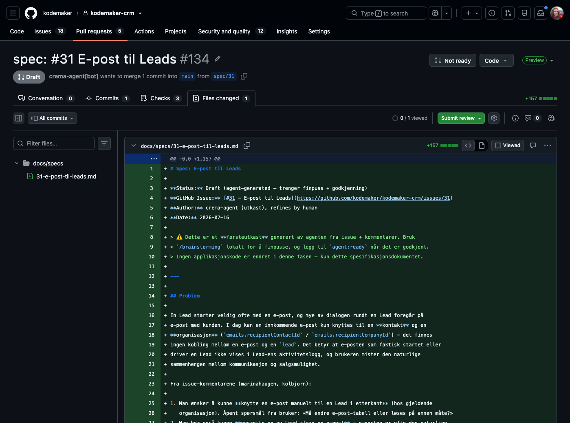
Task: Focus the Filter files input
Action: click(x=54, y=143)
